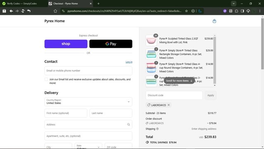Click the Express checkout label
Screen dimensions: 264x149
click(88, 35)
